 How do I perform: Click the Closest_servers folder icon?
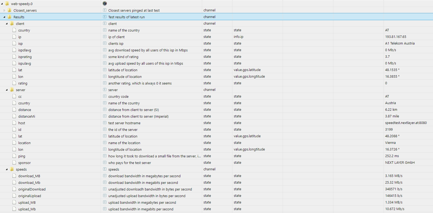tap(10, 10)
